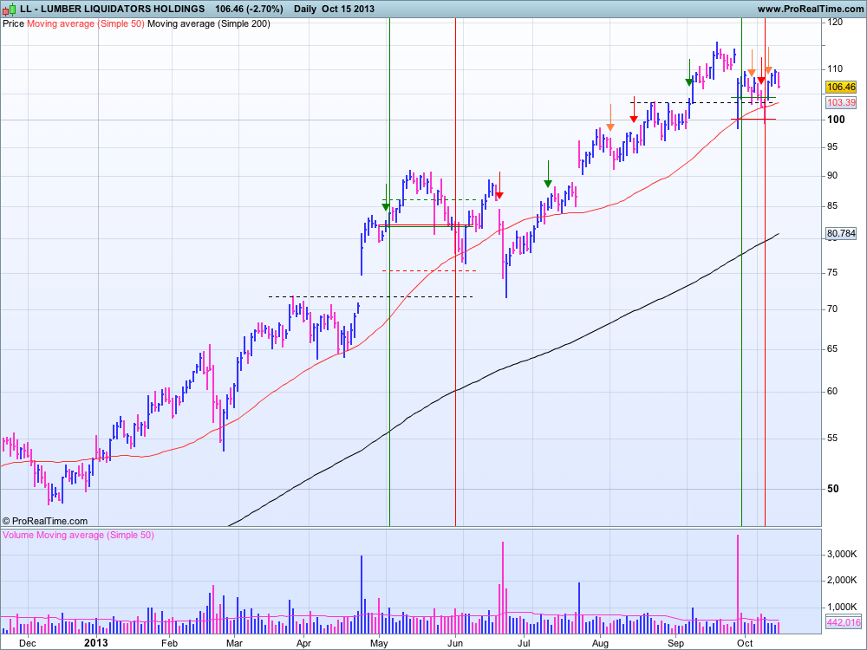
Task: Select the 60 level on the price axis
Action: pos(833,392)
